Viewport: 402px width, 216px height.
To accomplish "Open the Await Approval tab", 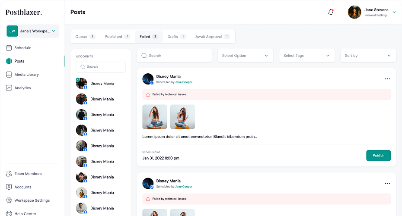I will point(213,37).
